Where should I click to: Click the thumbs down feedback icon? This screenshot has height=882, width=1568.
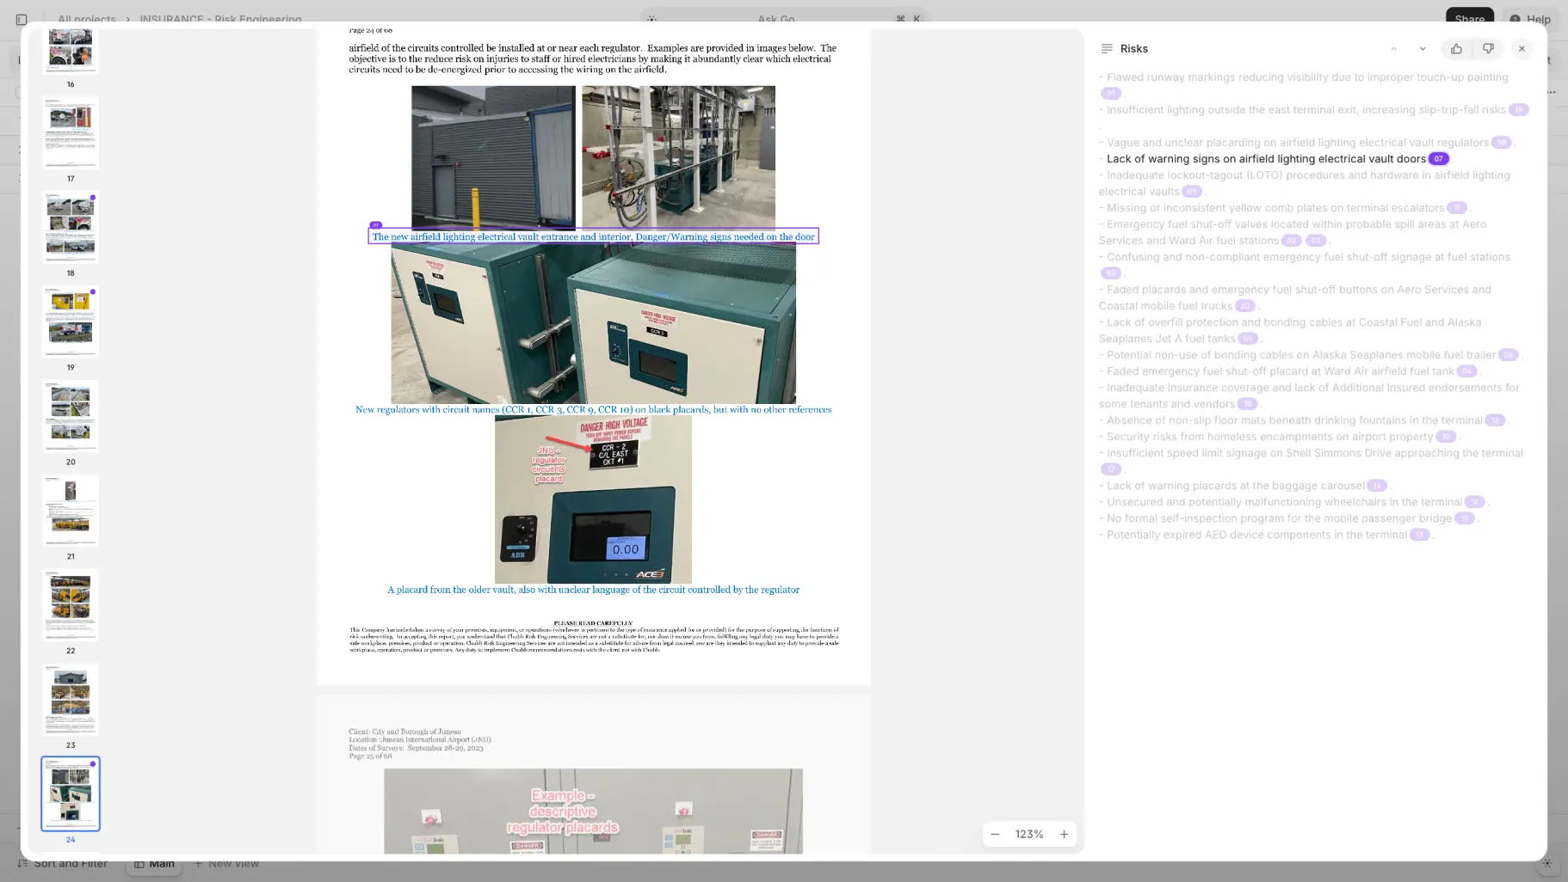tap(1488, 49)
